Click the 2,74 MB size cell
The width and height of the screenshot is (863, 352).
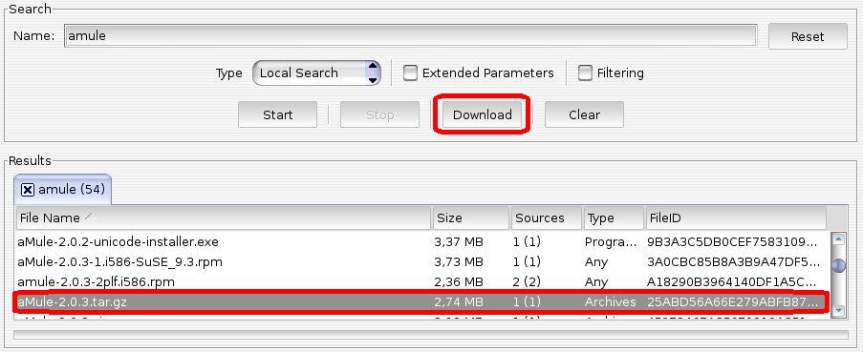pyautogui.click(x=459, y=302)
